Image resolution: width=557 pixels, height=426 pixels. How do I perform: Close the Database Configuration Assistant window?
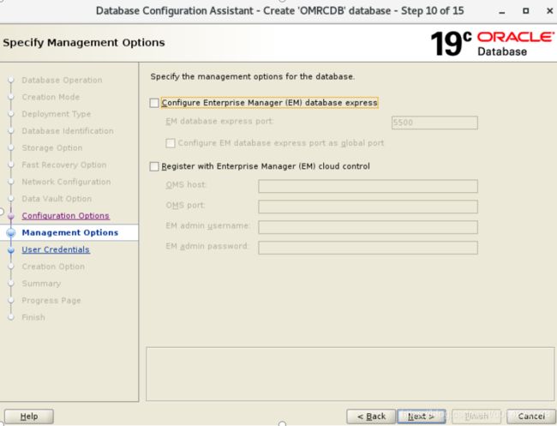(x=549, y=11)
